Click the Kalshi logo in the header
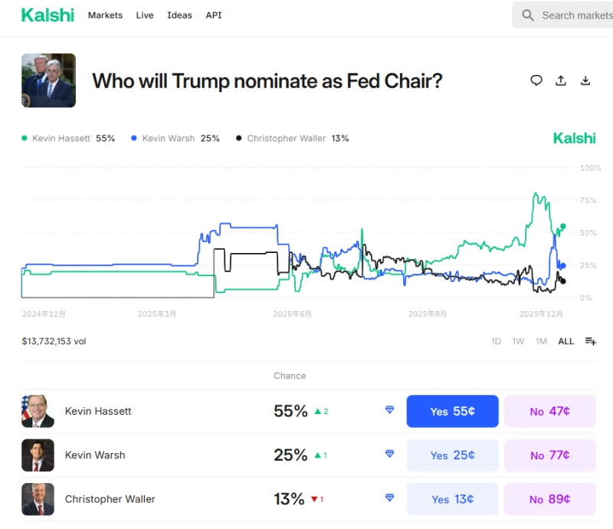This screenshot has height=529, width=613. click(x=48, y=15)
